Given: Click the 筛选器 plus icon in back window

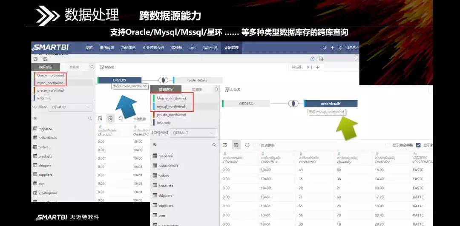Looking at the screenshot, I should pyautogui.click(x=317, y=67).
